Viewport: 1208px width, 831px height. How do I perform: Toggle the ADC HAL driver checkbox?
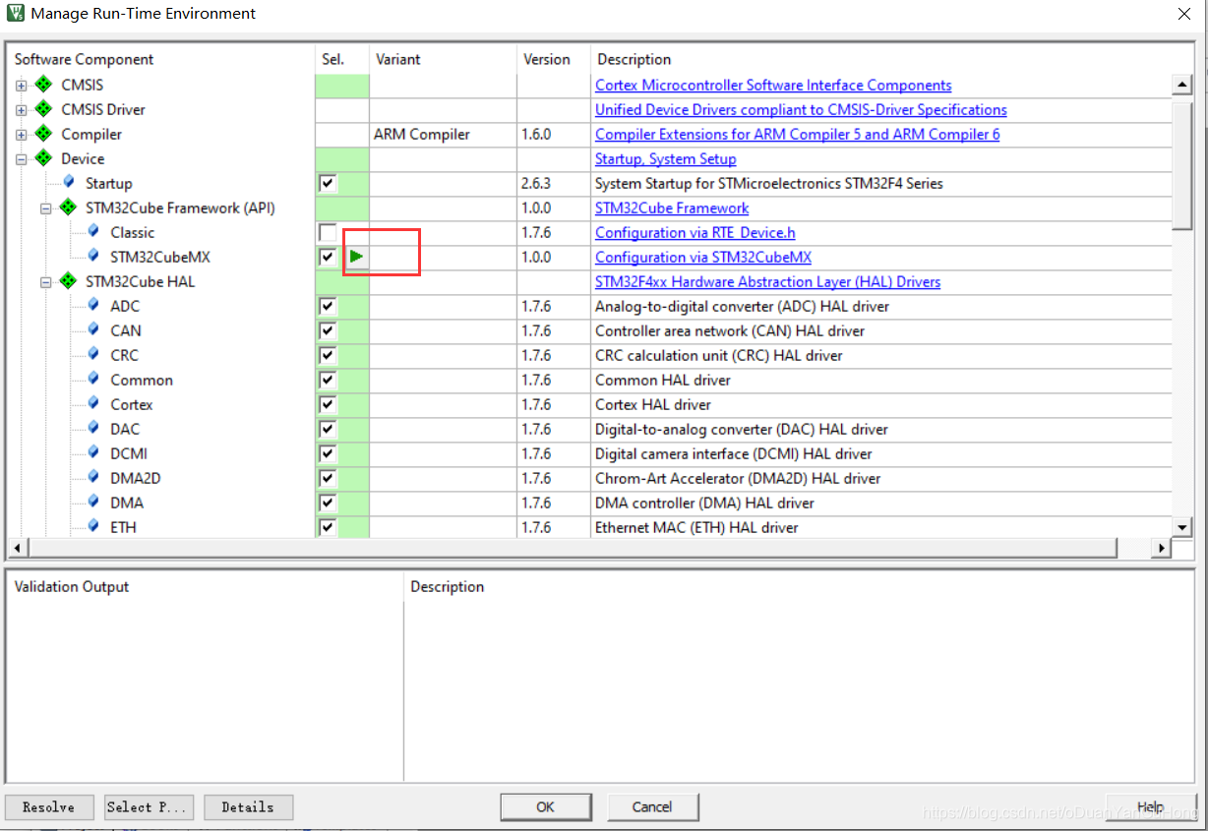[328, 306]
